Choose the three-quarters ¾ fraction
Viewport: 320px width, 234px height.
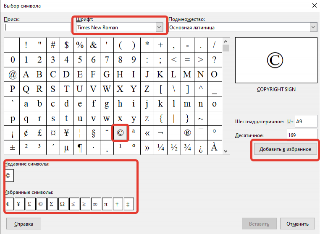click(187, 148)
